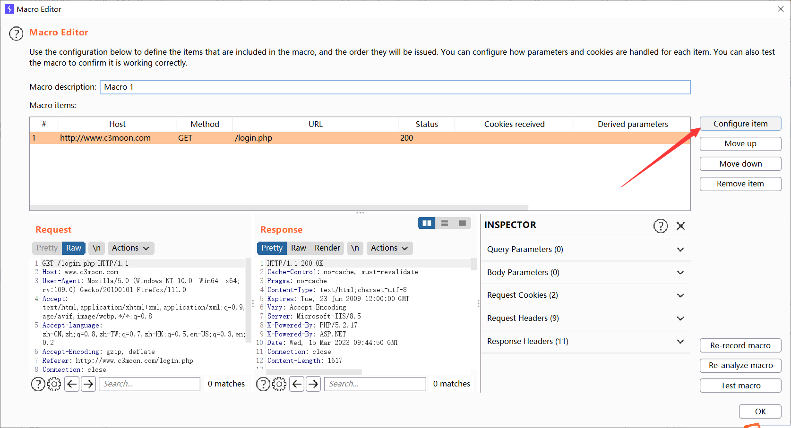
Task: Click the Request vertical scrollbar
Action: [x=249, y=300]
